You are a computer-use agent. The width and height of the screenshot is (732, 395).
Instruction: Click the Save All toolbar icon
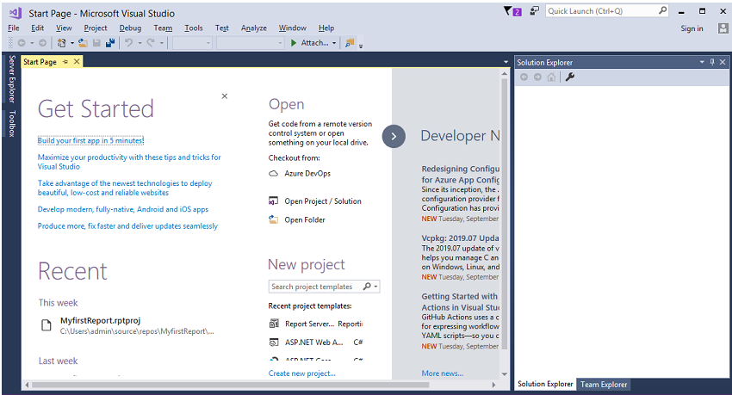pyautogui.click(x=110, y=42)
